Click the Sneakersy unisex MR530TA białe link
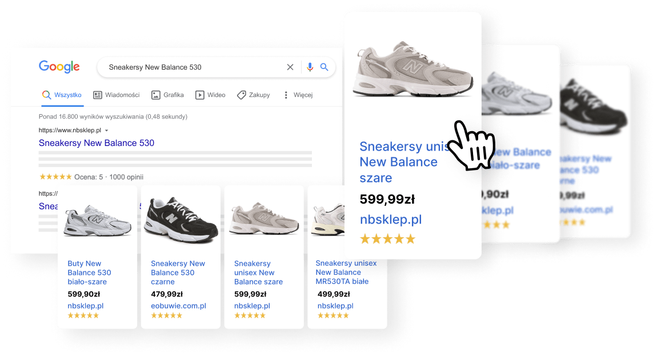Viewport: 657px width, 357px height. 346,272
